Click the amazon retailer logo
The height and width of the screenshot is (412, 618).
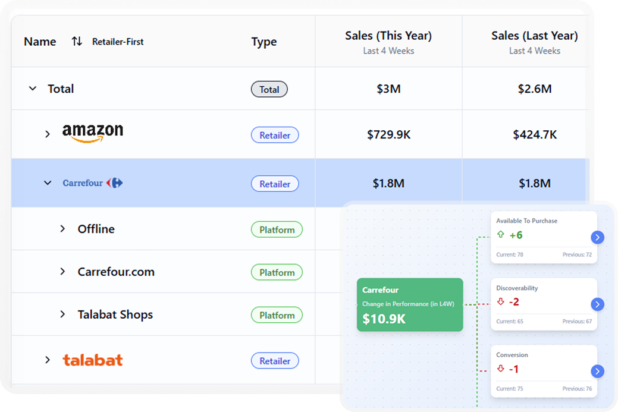tap(92, 131)
